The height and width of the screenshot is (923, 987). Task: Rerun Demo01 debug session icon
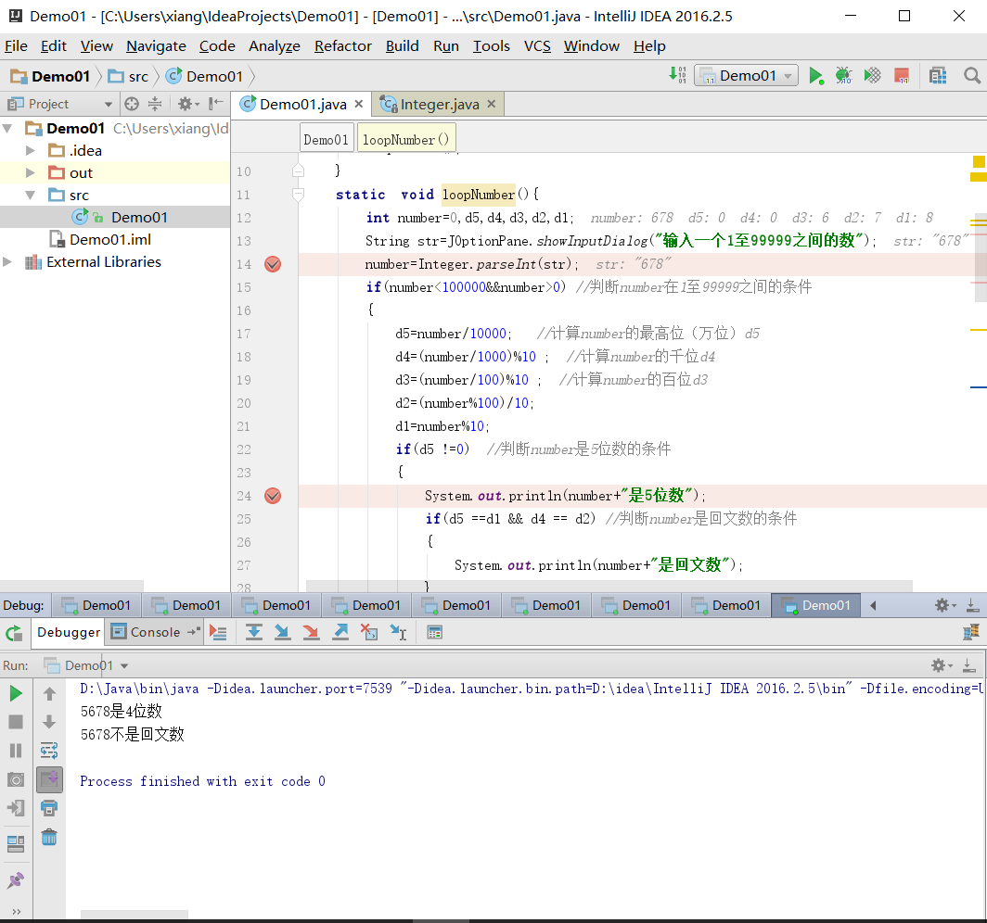(x=15, y=633)
